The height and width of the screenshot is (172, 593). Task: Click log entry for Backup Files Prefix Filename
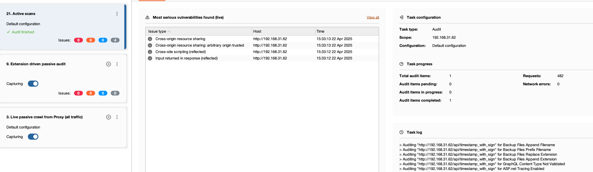coord(475,150)
